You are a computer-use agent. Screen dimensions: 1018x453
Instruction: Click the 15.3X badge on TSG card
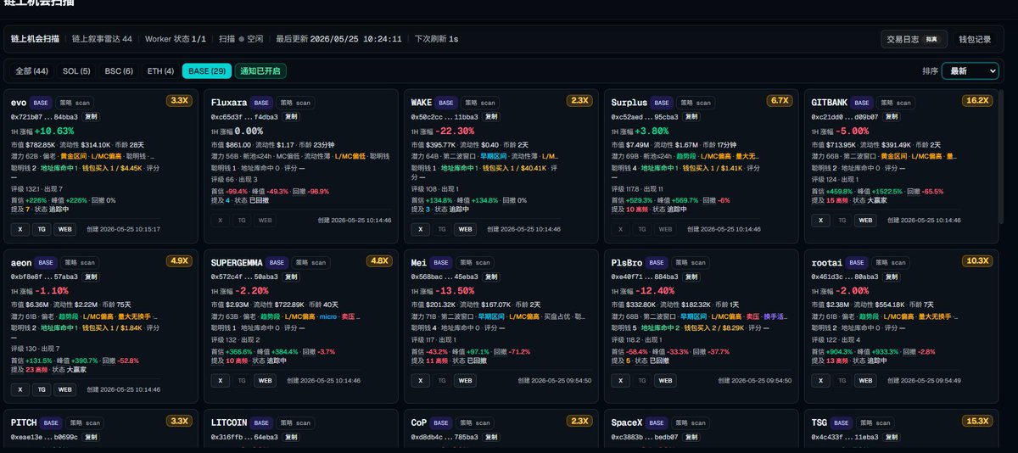click(976, 421)
